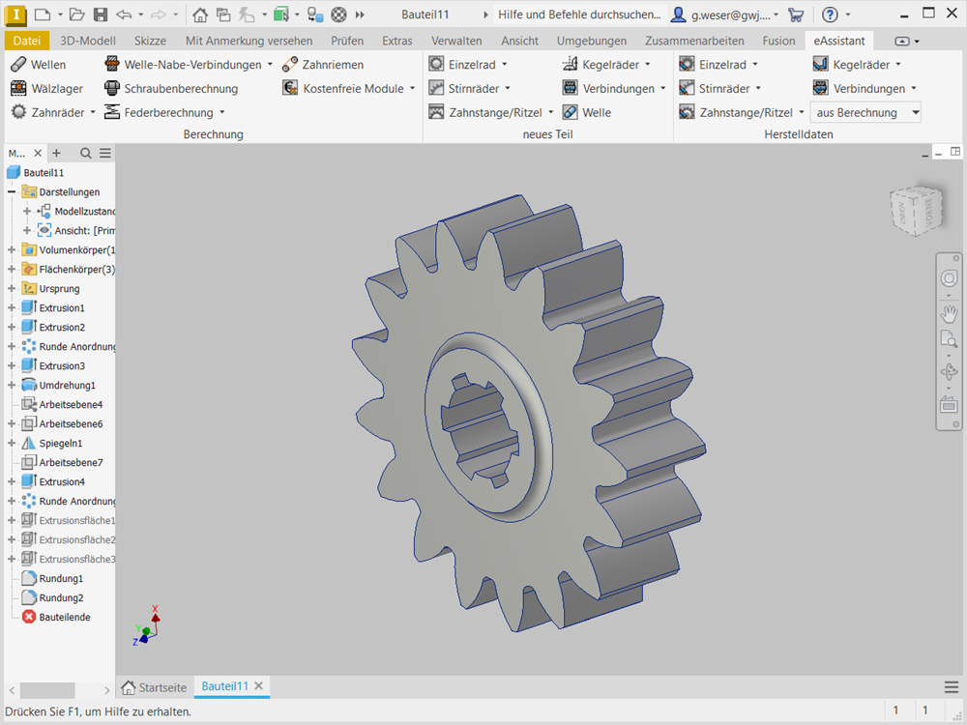Viewport: 967px width, 725px height.
Task: Click the Wellen shaft calculation icon
Action: point(19,65)
